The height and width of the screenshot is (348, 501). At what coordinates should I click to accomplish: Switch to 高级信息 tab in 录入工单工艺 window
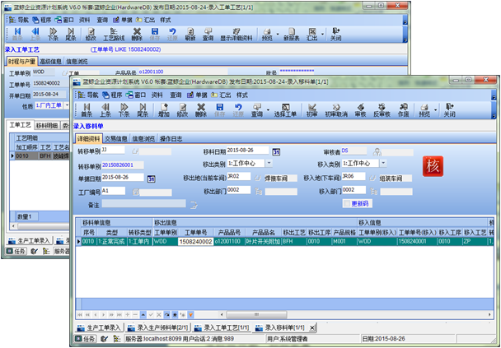tap(50, 61)
